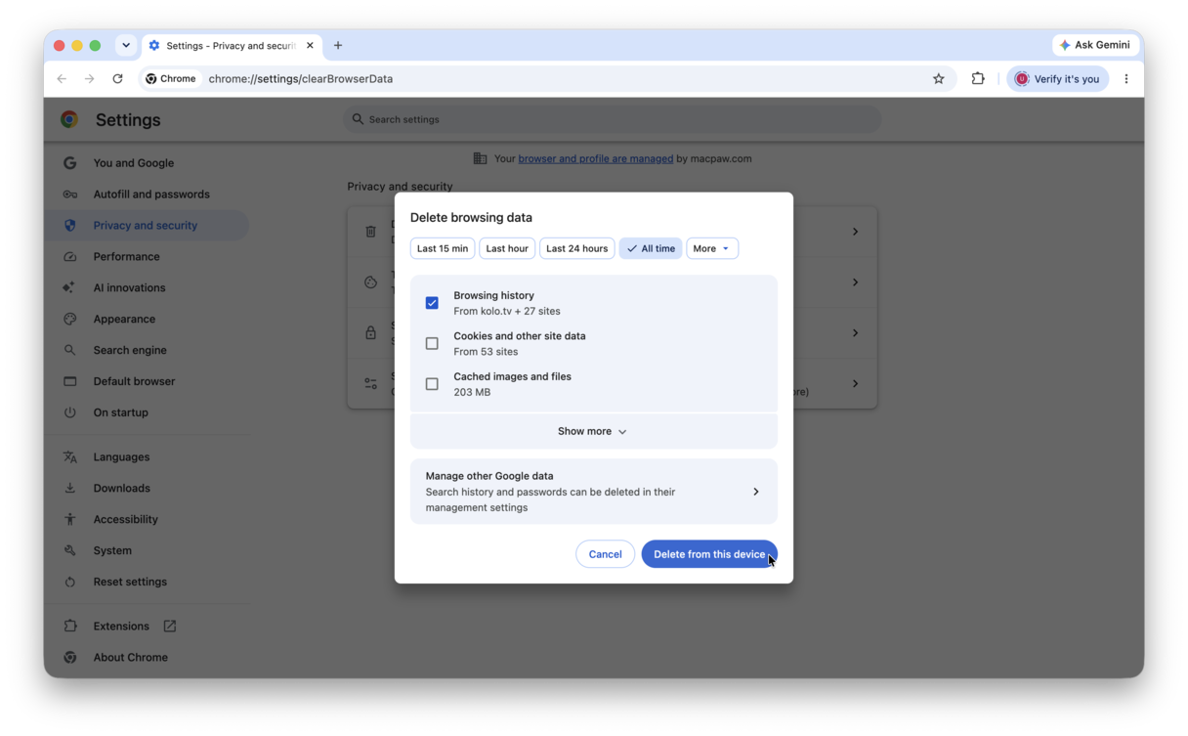Click the trash icon in the privacy list

[370, 232]
